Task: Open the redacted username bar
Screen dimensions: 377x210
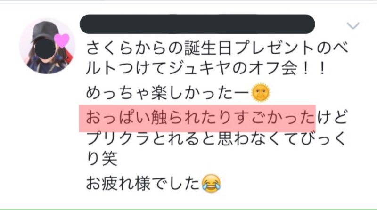Action: [197, 24]
